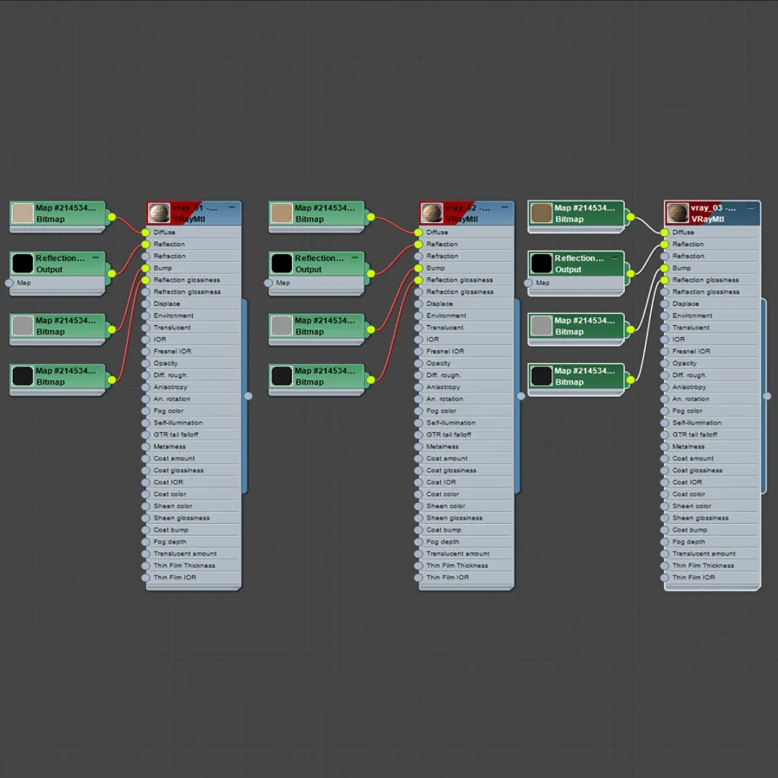Click the Refraction input socket on vray_01

[145, 256]
